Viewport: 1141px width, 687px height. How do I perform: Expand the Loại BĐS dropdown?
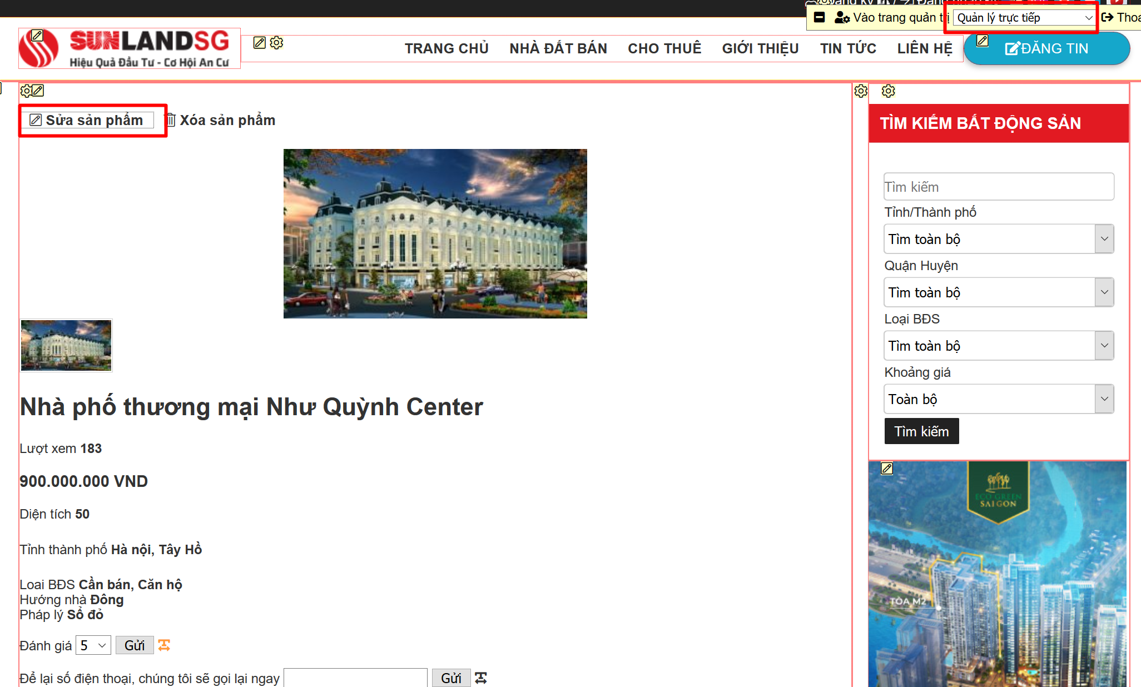point(999,346)
